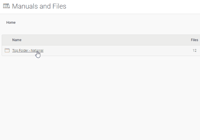
Task: Sort the table by the Files column header
Action: [194, 40]
